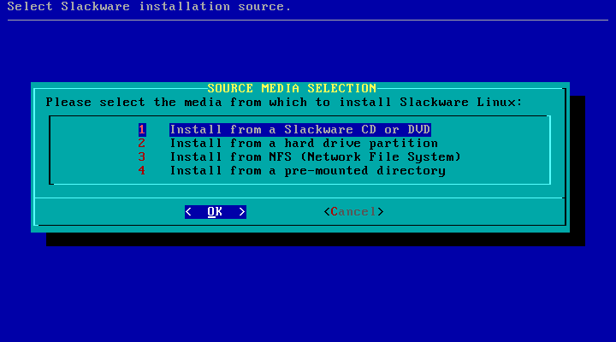
Task: Select menu option number 1
Action: pyautogui.click(x=142, y=129)
